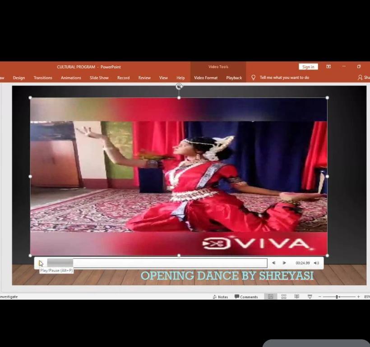Open Ribbon Display Options
Viewport: 370px width, 347px height.
click(328, 67)
